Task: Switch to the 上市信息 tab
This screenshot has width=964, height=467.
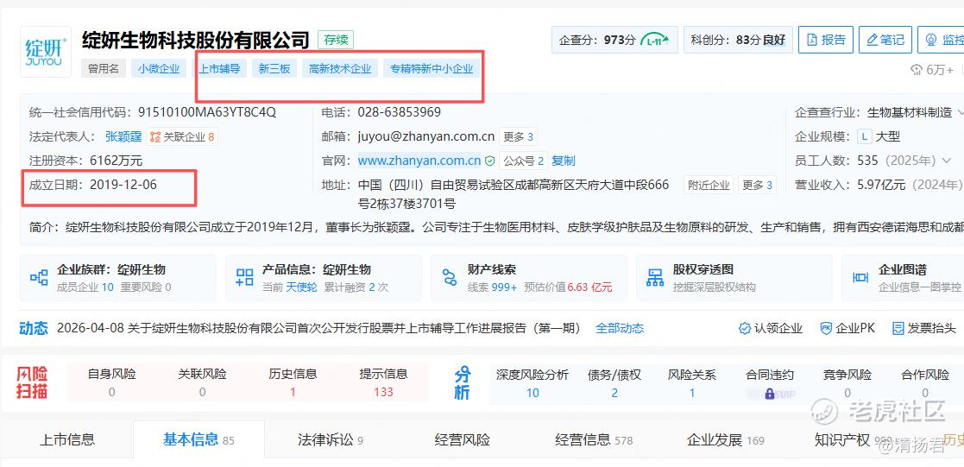Action: tap(67, 439)
